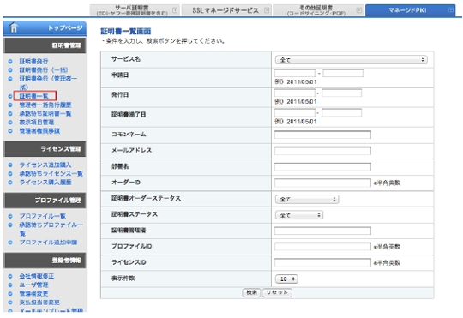Screen dimensions: 463x318
Task: Select the 証明書満了日 end date field
Action: (341, 112)
